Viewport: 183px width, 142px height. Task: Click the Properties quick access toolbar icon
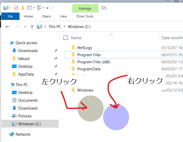coord(16,8)
